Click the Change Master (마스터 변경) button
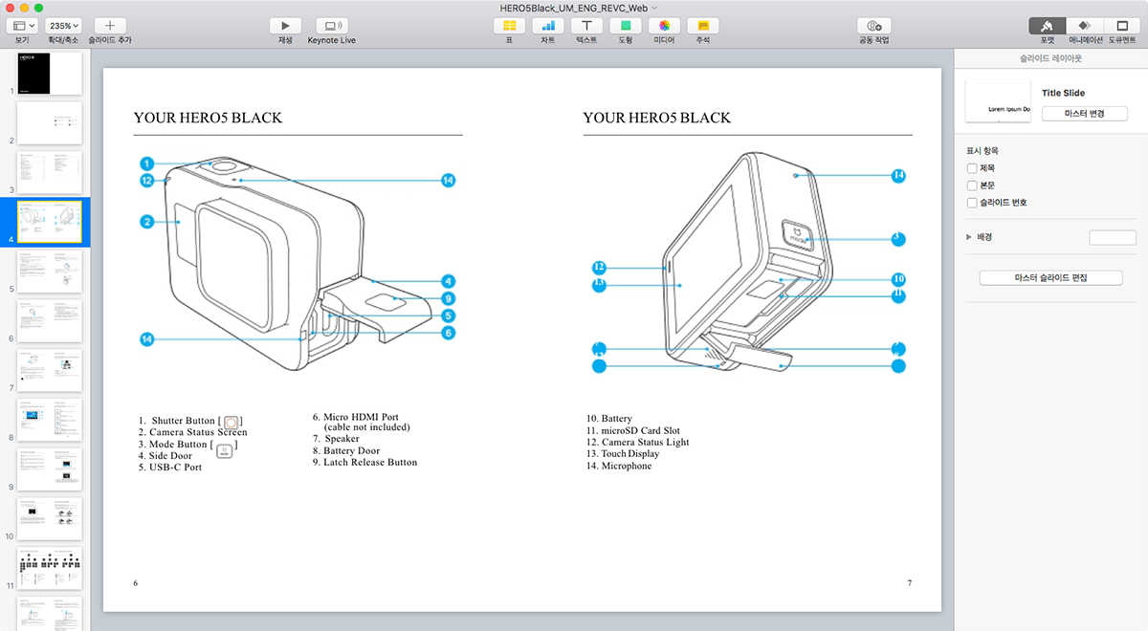Image resolution: width=1148 pixels, height=631 pixels. coord(1084,113)
